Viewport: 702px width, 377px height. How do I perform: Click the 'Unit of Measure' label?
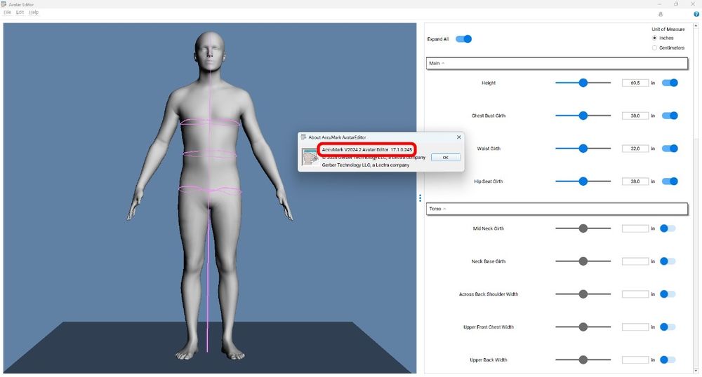668,29
